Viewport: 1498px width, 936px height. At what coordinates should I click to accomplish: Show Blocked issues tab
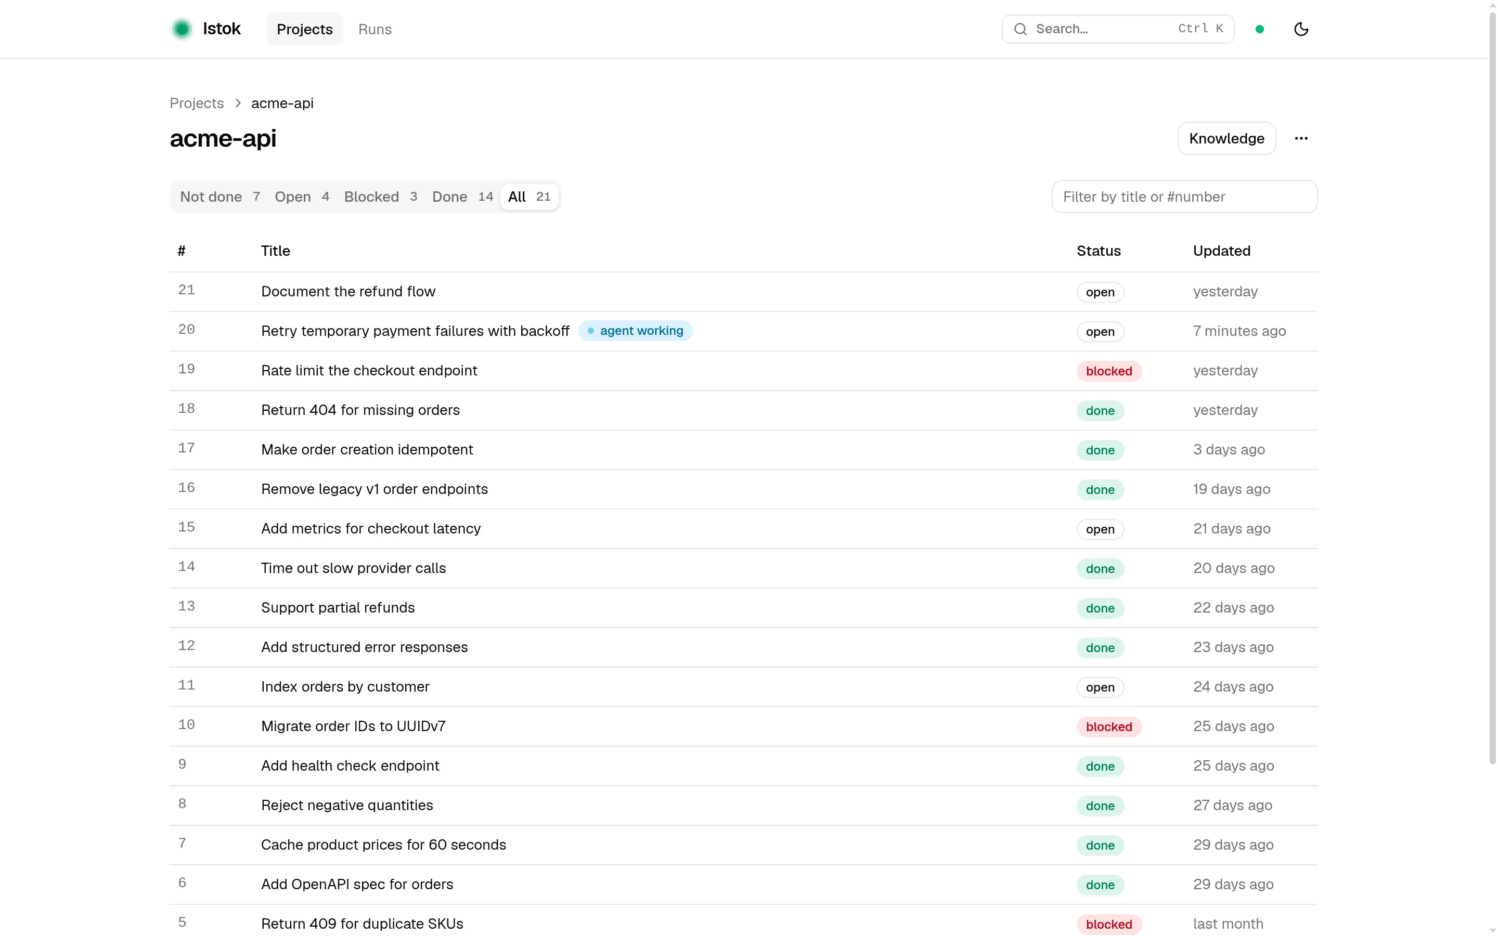tap(381, 197)
